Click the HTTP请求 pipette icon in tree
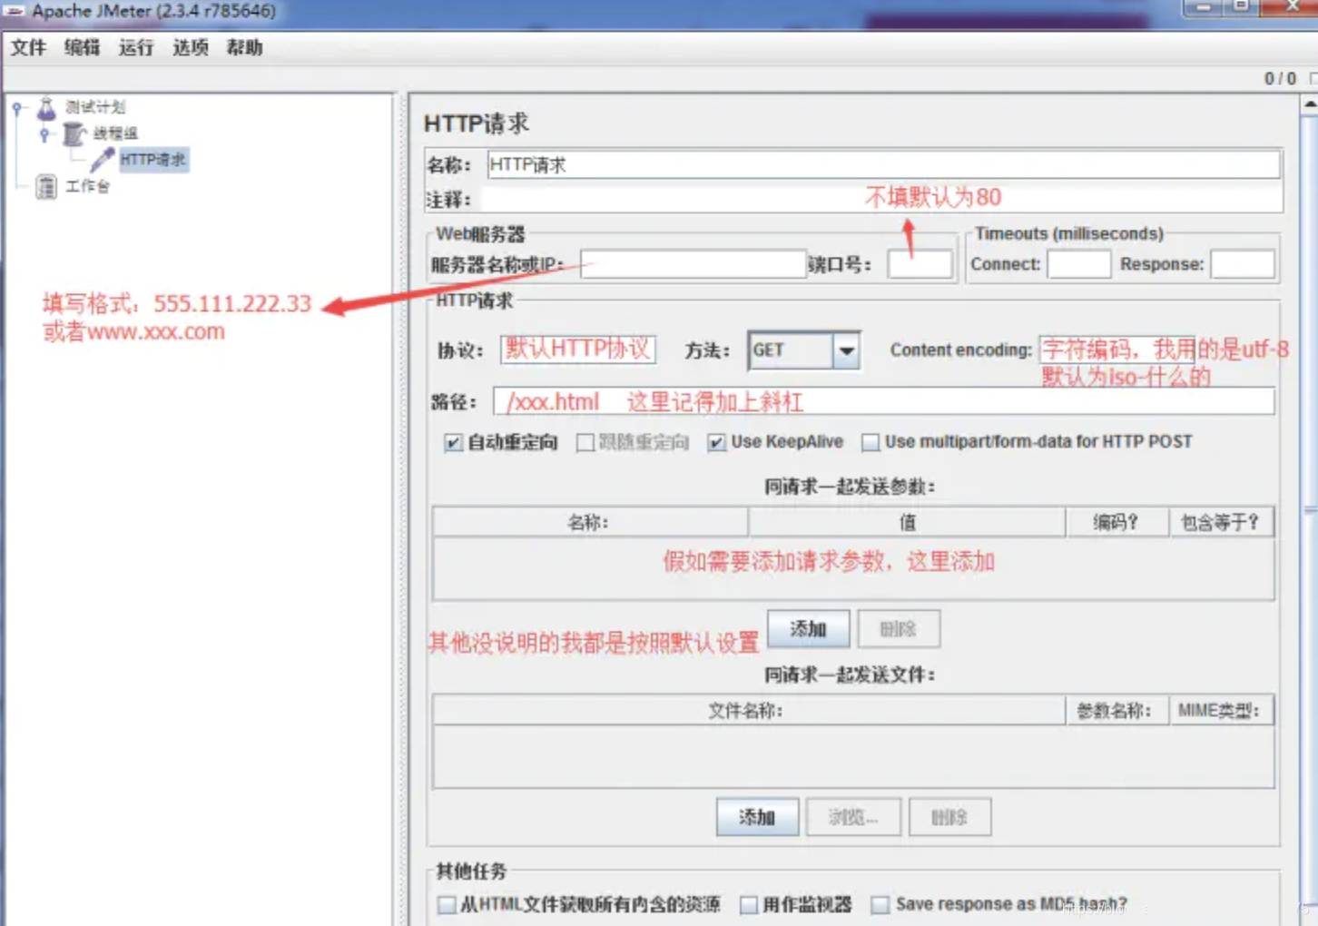The width and height of the screenshot is (1318, 926). [x=102, y=160]
